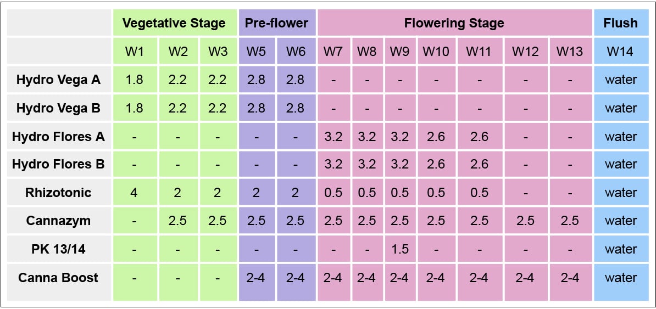Select Hydro Flores A's W11 value of 2.6
The image size is (656, 309).
479,137
